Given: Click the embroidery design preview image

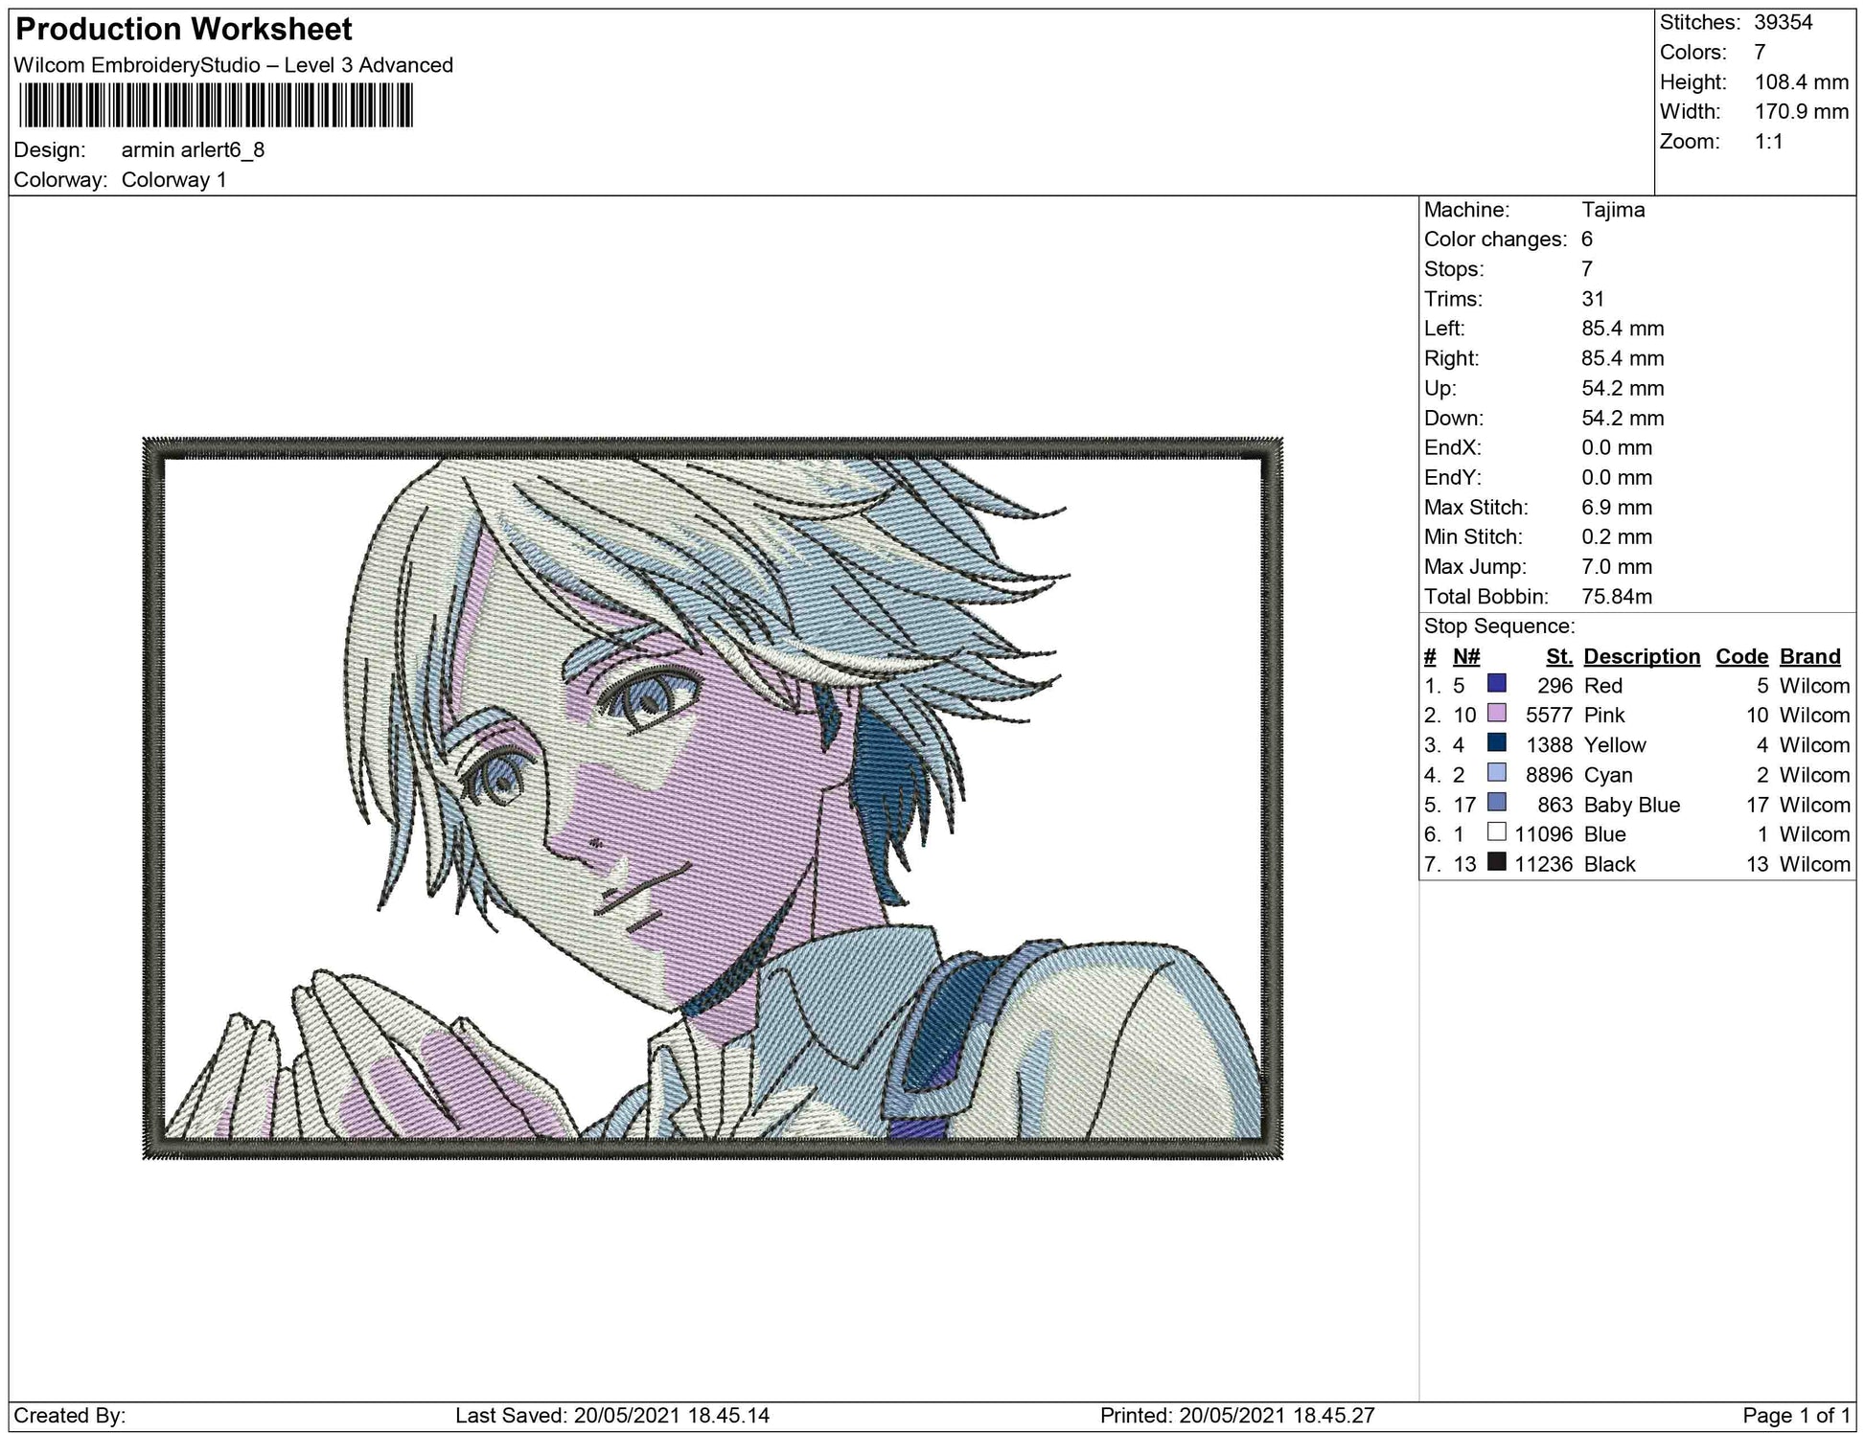Looking at the screenshot, I should [x=712, y=798].
